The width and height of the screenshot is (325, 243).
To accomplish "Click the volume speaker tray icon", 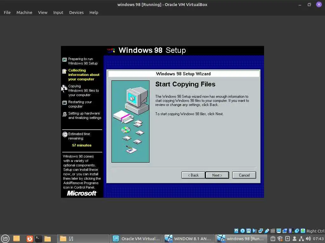I will (308, 239).
